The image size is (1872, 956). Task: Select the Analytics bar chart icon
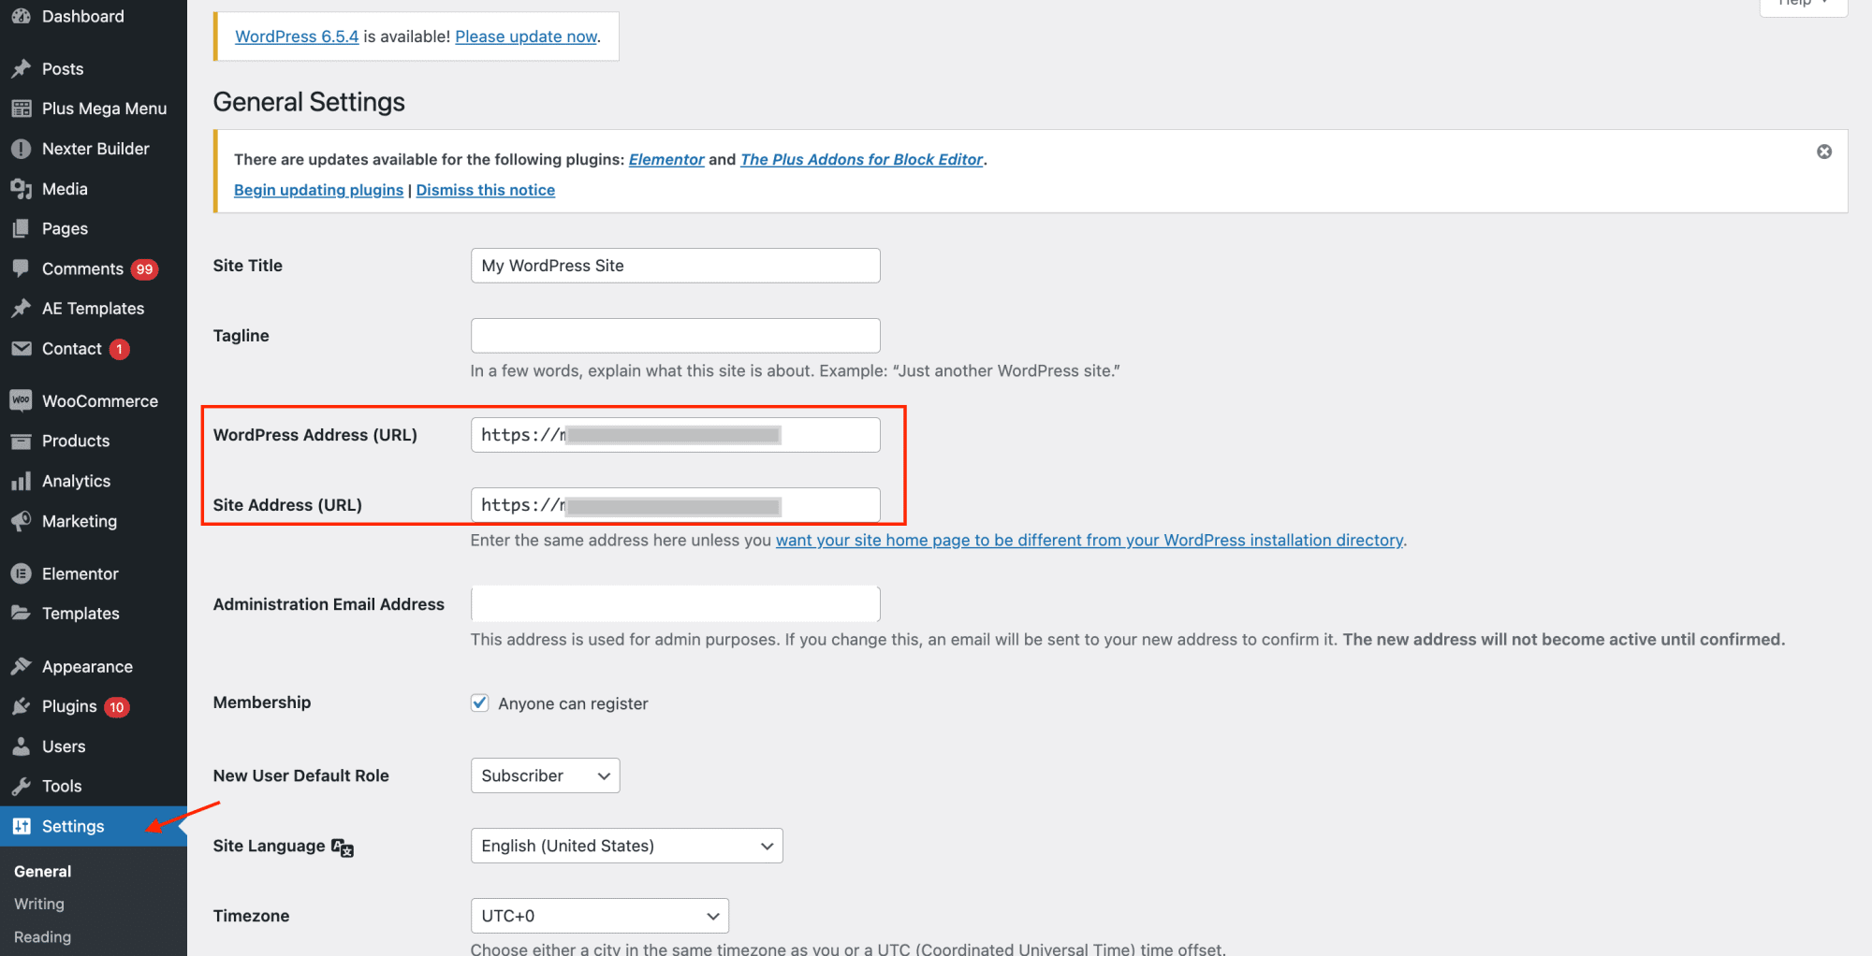tap(21, 481)
